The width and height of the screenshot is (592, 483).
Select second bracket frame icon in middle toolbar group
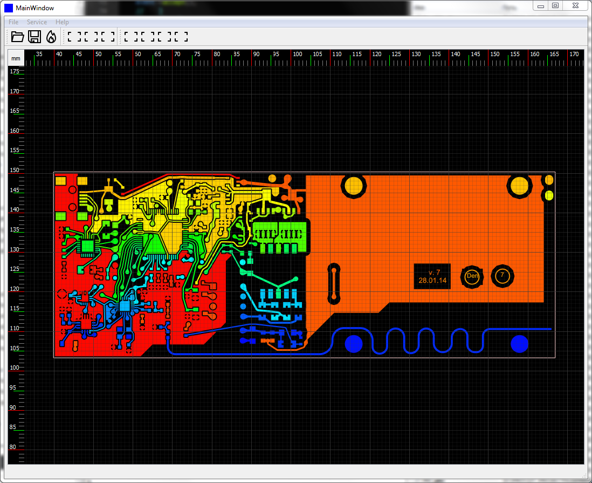(91, 37)
